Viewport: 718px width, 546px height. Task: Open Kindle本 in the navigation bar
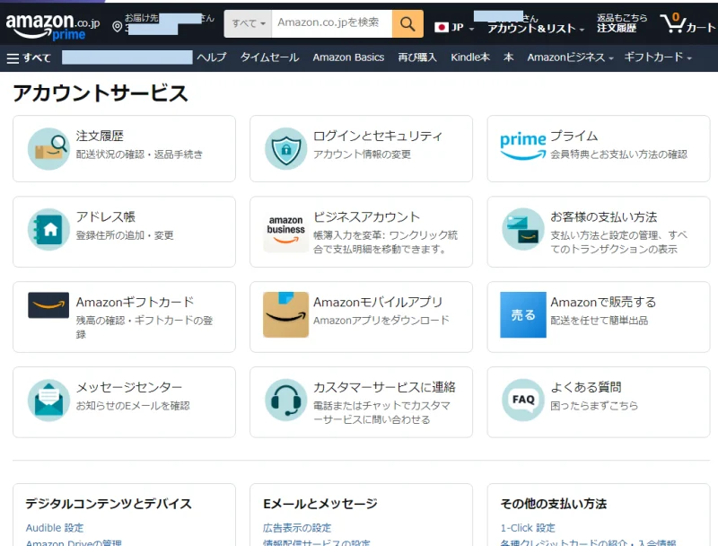(470, 57)
